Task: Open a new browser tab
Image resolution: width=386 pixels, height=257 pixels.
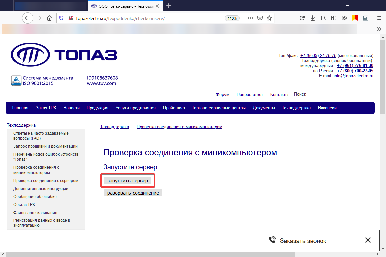Action: tap(169, 6)
